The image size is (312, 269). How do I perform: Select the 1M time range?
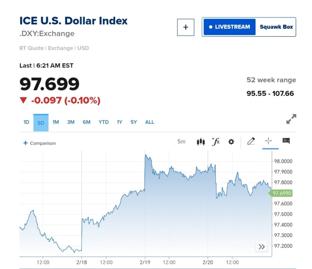coord(56,122)
